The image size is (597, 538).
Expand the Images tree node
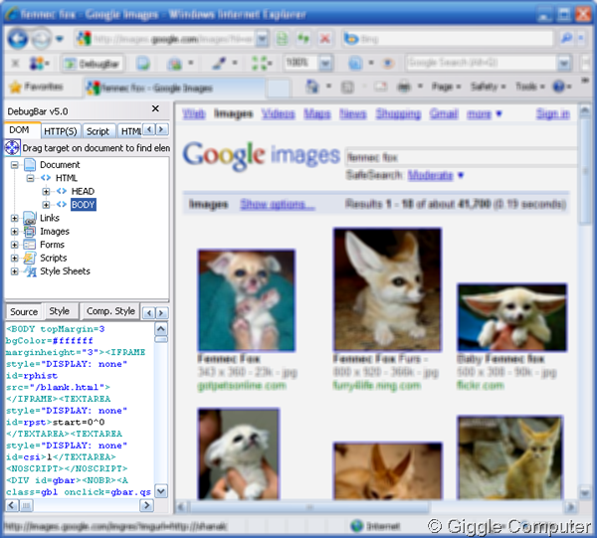coord(15,232)
